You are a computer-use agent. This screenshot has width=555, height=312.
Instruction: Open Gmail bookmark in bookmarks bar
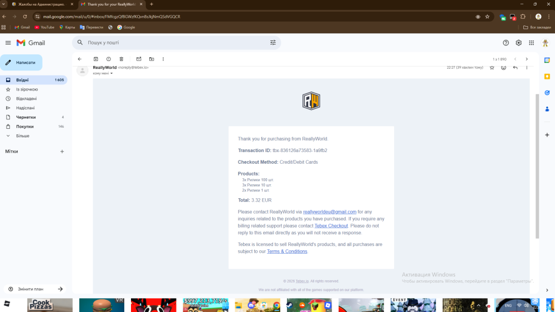pyautogui.click(x=22, y=27)
